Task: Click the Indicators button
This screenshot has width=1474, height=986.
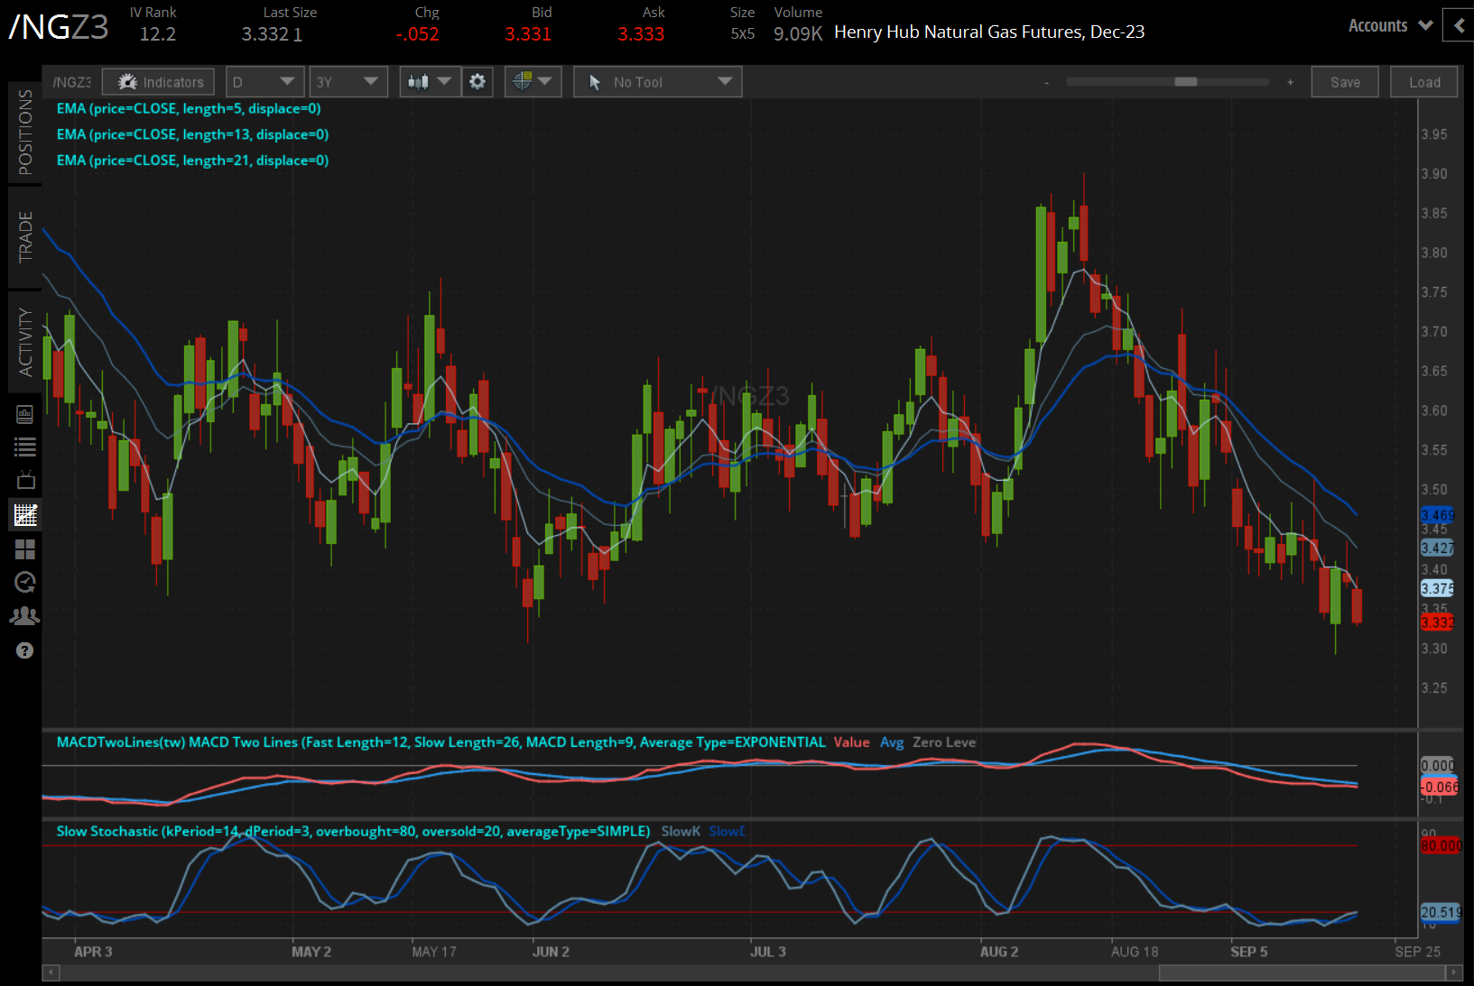Action: [159, 82]
